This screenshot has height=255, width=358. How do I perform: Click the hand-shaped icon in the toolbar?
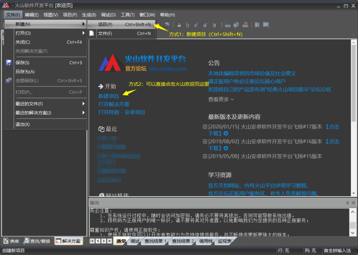179,25
